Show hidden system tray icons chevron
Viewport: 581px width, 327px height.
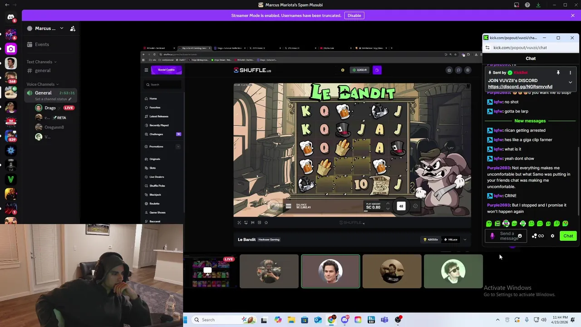(497, 320)
